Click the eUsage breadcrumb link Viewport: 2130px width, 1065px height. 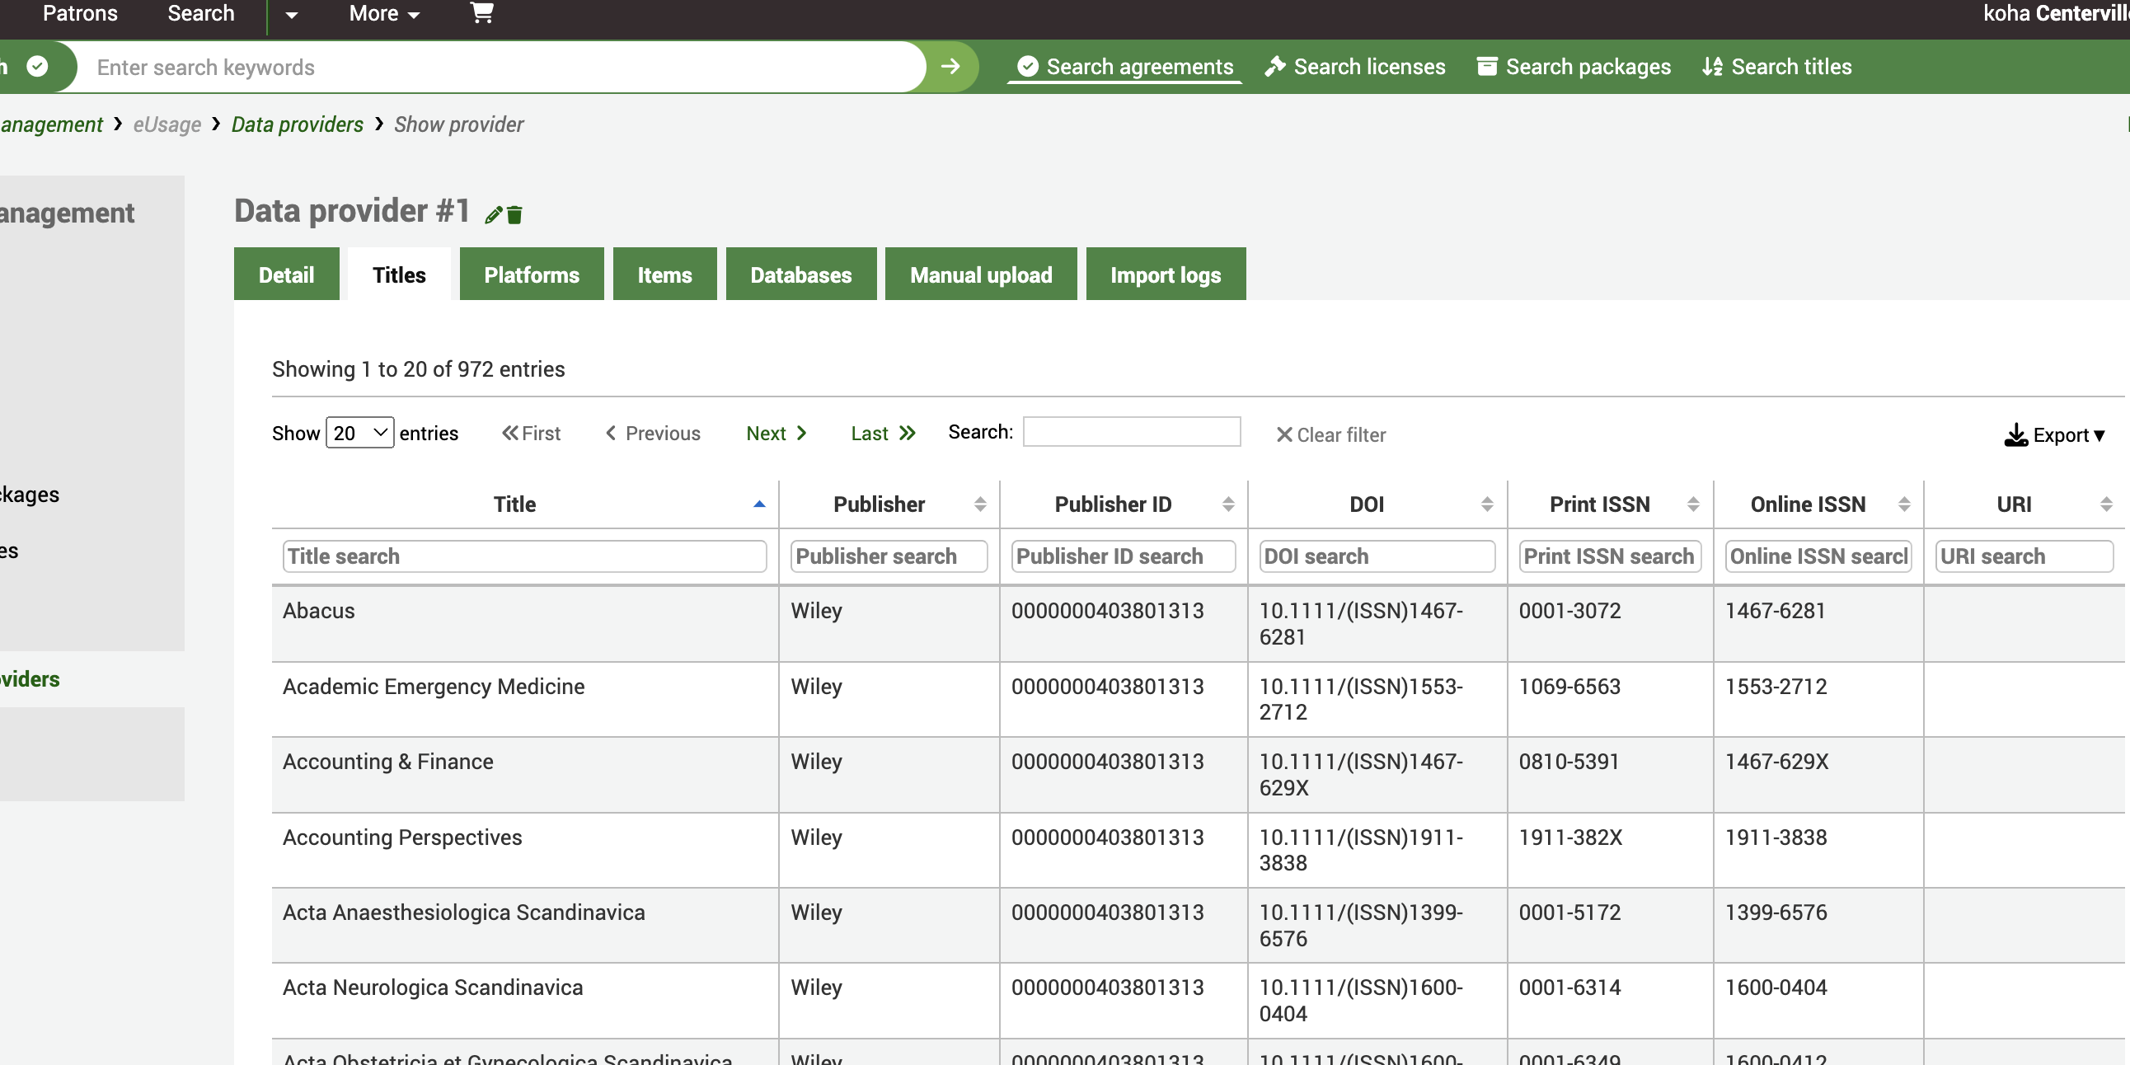[164, 124]
